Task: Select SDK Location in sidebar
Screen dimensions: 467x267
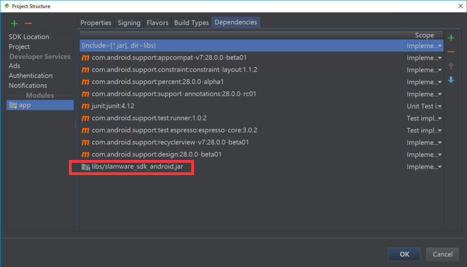Action: (x=29, y=37)
